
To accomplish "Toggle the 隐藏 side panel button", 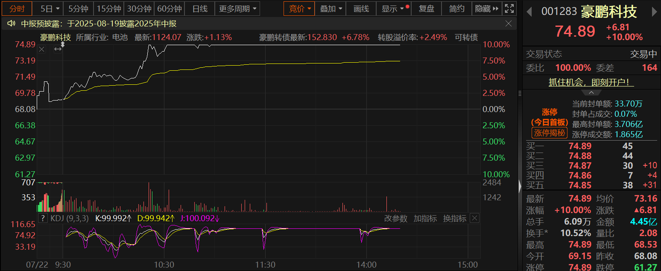I will point(486,9).
